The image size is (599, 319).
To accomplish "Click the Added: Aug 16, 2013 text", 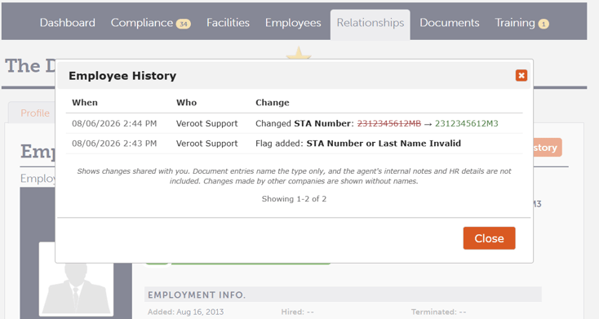I will [186, 312].
